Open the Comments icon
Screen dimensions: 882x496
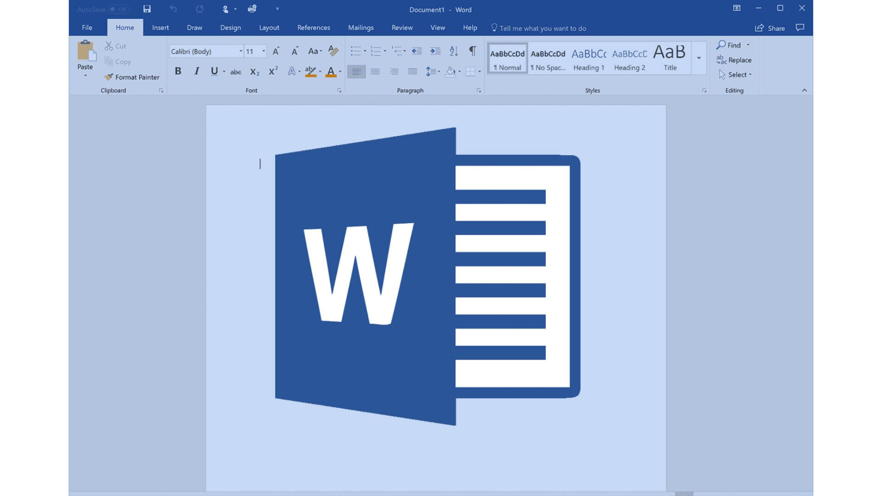pyautogui.click(x=800, y=28)
